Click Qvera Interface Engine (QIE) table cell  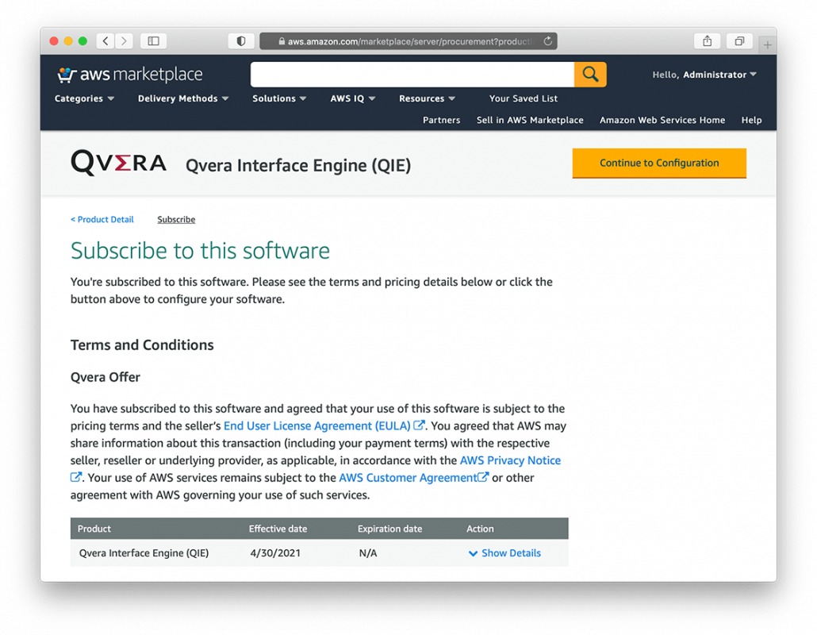click(x=144, y=553)
